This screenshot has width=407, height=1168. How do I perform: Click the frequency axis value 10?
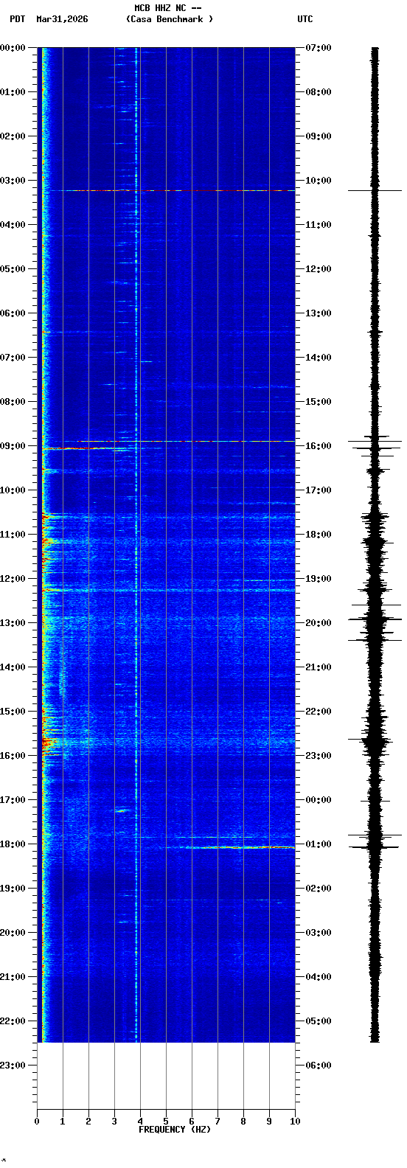[295, 1122]
